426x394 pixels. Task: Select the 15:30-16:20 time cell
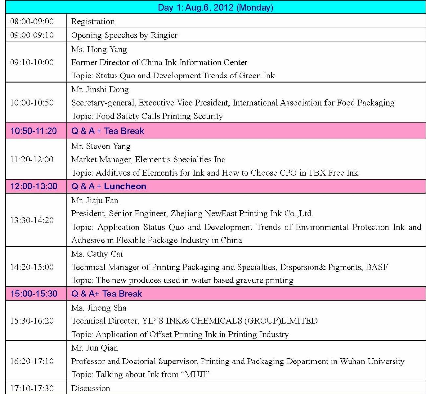(x=36, y=320)
